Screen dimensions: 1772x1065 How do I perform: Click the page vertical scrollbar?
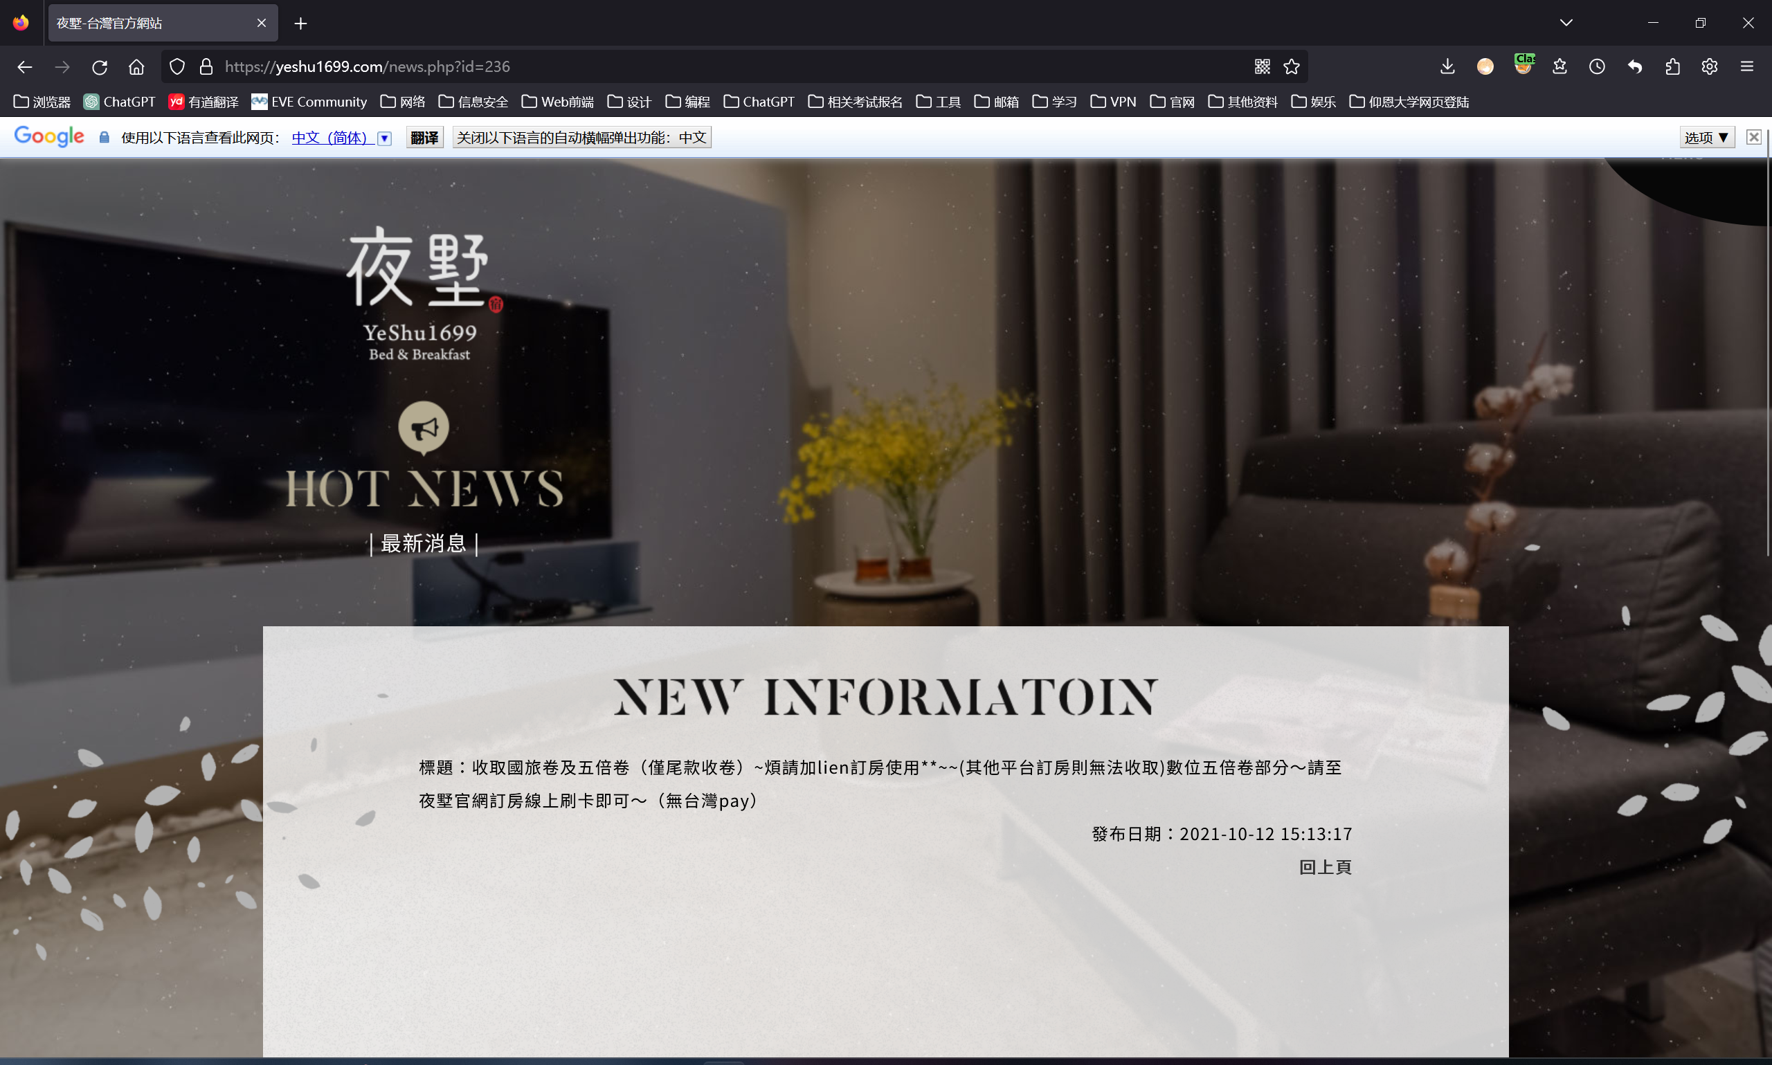(1768, 345)
